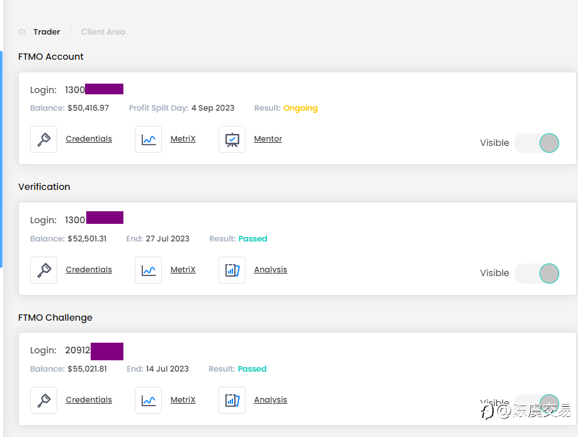Click MetriX chart icon in FTMO Account card
This screenshot has height=437, width=578.
[x=148, y=139]
